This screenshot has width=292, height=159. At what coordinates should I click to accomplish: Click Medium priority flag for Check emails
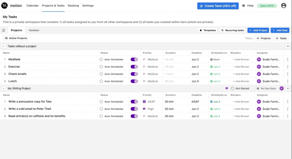144,74
